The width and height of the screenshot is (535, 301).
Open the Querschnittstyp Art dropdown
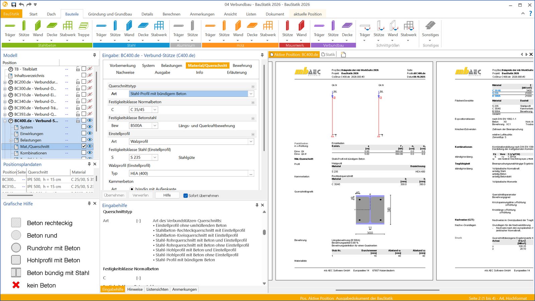[x=251, y=94]
